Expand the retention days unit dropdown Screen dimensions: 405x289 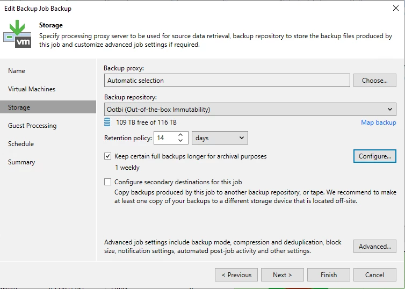tap(220, 138)
